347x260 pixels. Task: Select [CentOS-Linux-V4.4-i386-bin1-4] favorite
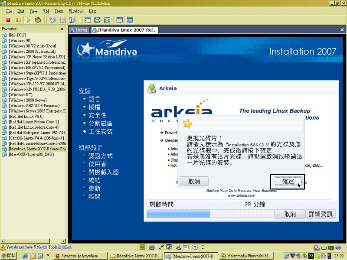(x=36, y=138)
